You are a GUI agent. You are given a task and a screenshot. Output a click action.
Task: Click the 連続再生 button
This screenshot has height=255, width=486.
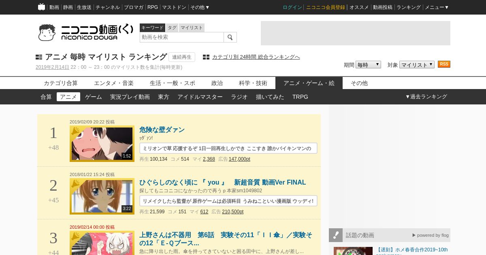(x=182, y=57)
